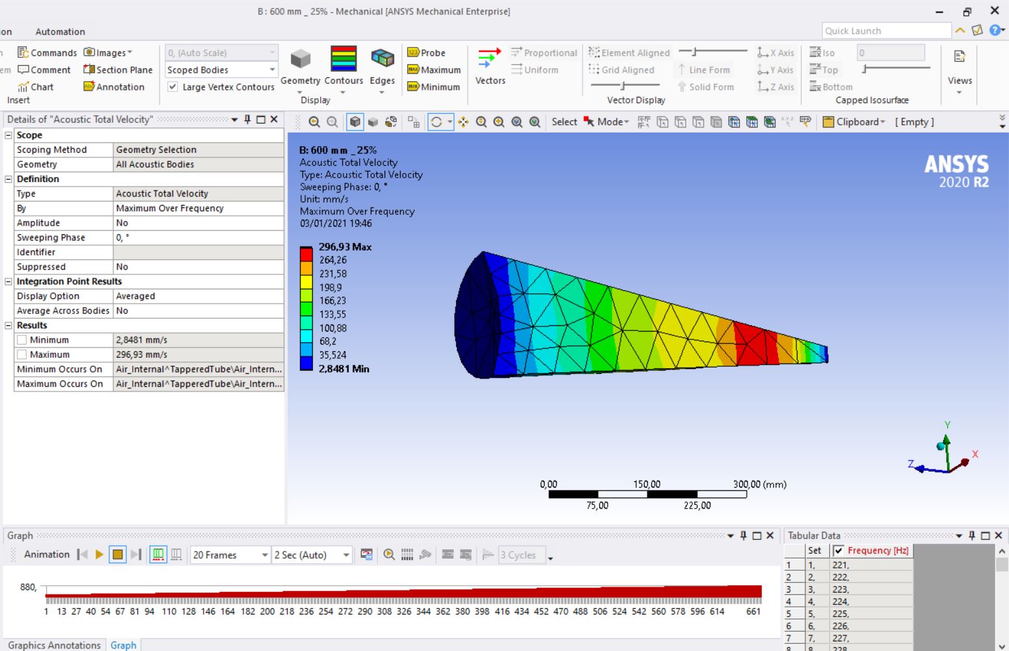Click the Select label in toolbar
The height and width of the screenshot is (651, 1009).
click(564, 122)
